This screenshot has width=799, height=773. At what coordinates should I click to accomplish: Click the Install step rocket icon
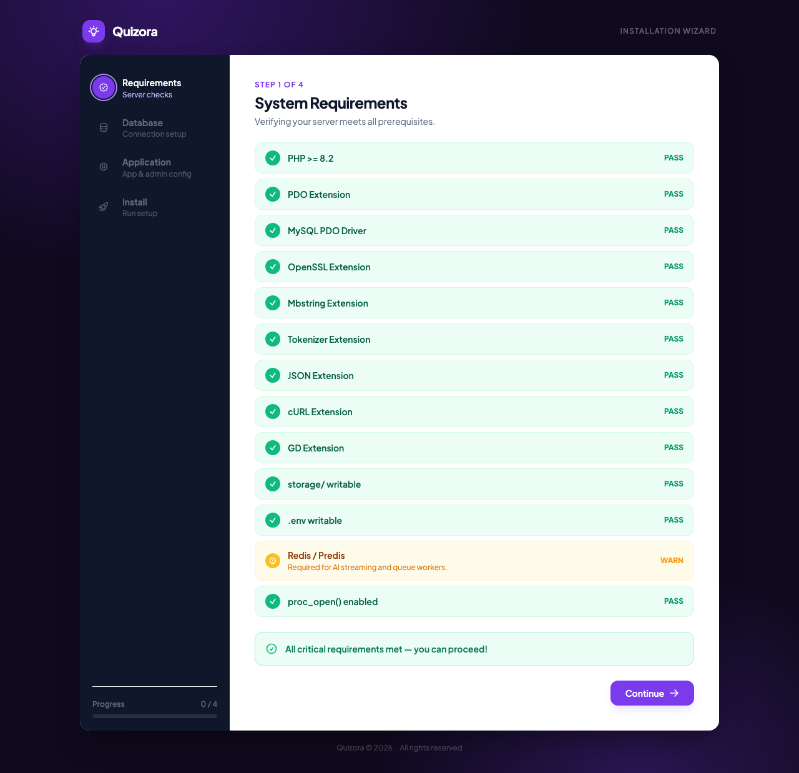(104, 207)
